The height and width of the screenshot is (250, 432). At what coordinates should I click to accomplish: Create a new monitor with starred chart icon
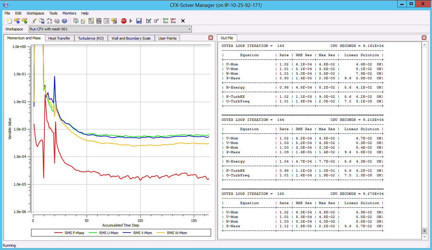pos(83,21)
